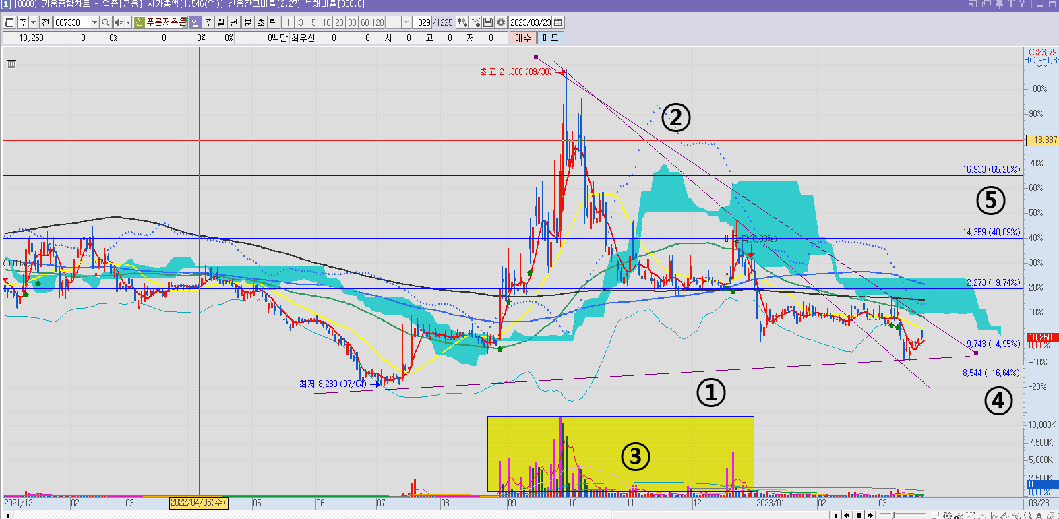Choose the 5 interval button
Image resolution: width=1059 pixels, height=519 pixels.
tap(313, 22)
